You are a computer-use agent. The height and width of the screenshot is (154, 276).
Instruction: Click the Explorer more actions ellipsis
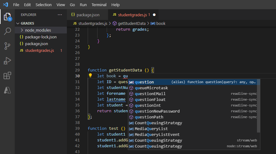point(59,15)
